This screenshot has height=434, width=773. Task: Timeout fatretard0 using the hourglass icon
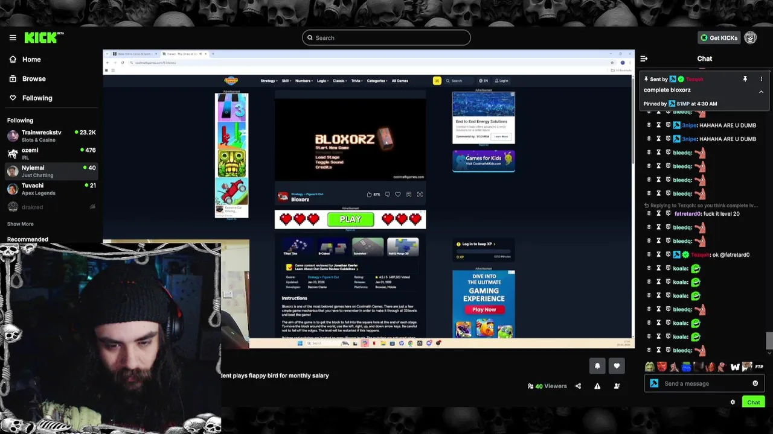[659, 213]
